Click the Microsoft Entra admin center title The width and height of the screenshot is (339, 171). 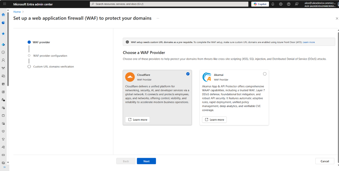tap(33, 4)
